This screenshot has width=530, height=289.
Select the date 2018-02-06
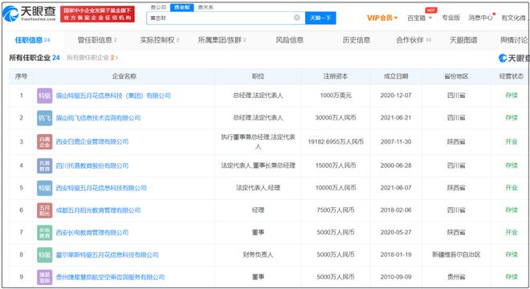coord(396,210)
